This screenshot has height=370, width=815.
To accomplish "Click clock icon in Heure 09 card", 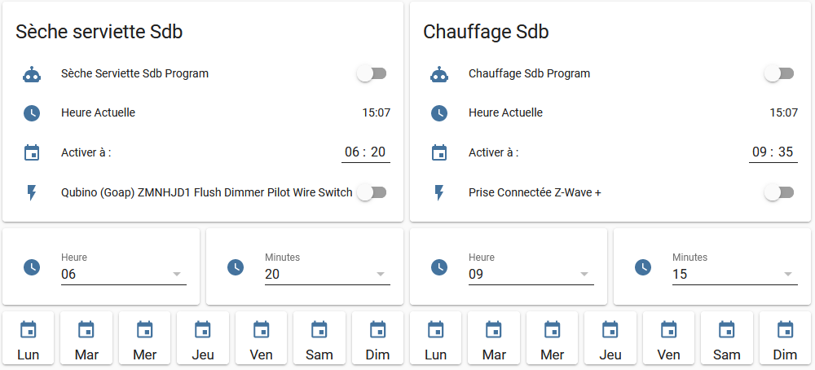I will tap(439, 266).
